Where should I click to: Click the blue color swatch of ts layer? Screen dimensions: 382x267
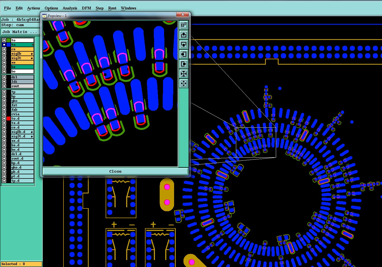pyautogui.click(x=9, y=45)
